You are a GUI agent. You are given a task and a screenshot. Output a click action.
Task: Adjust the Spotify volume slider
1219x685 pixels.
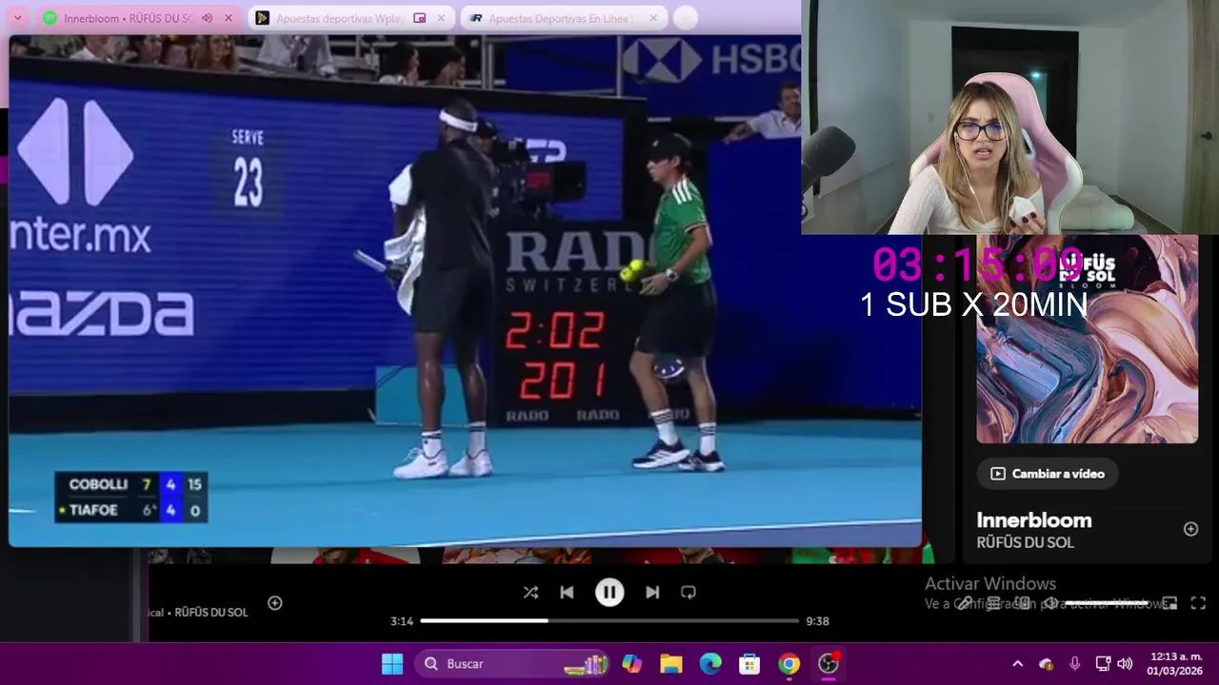click(1107, 603)
